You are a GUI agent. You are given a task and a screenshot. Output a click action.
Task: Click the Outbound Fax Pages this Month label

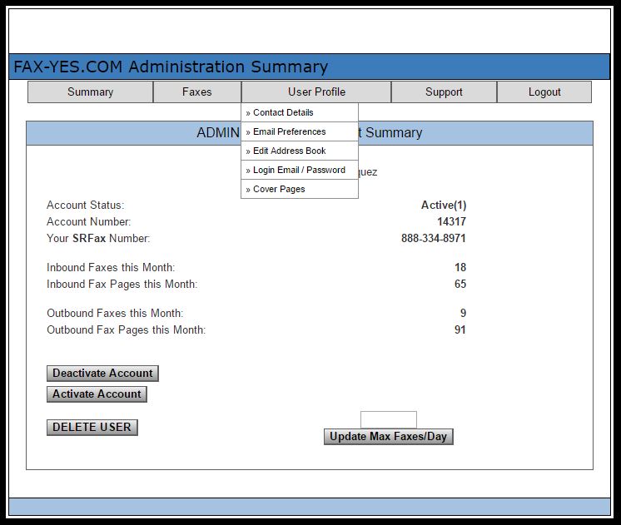(x=127, y=329)
